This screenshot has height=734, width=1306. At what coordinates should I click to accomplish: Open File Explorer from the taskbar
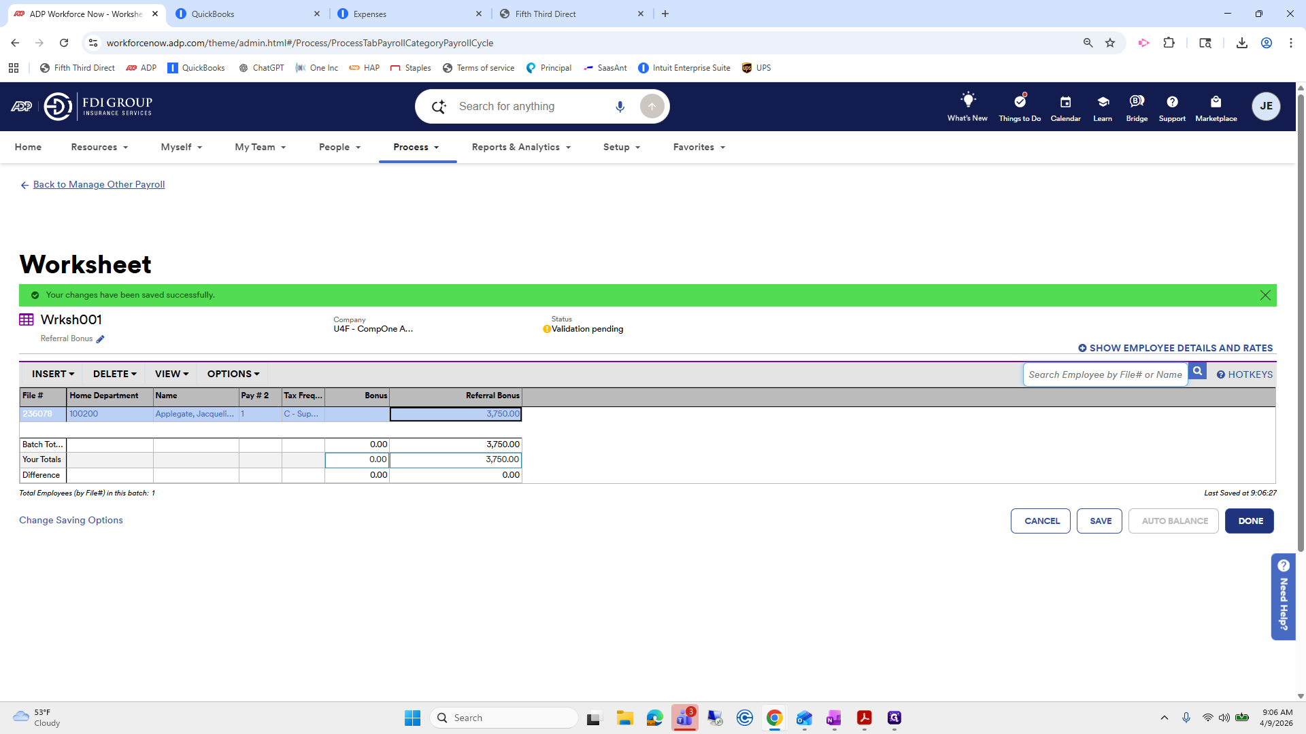tap(624, 718)
